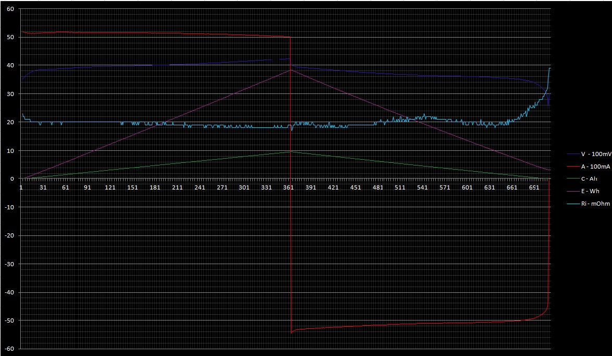Click the "V - 100mV" legend entry

596,155
